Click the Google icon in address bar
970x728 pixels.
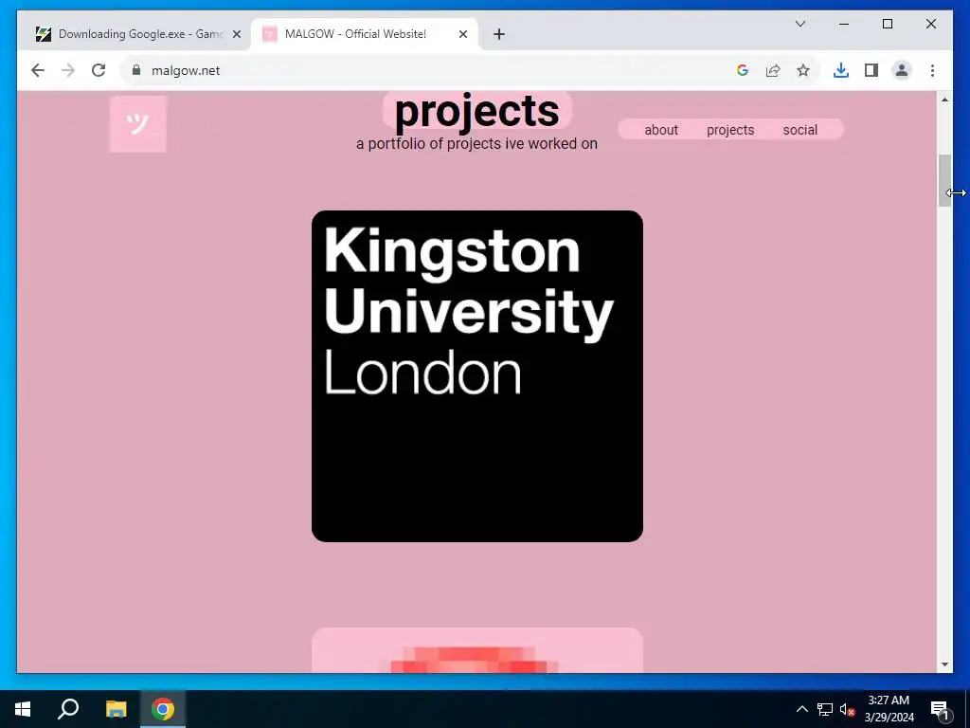pos(743,70)
